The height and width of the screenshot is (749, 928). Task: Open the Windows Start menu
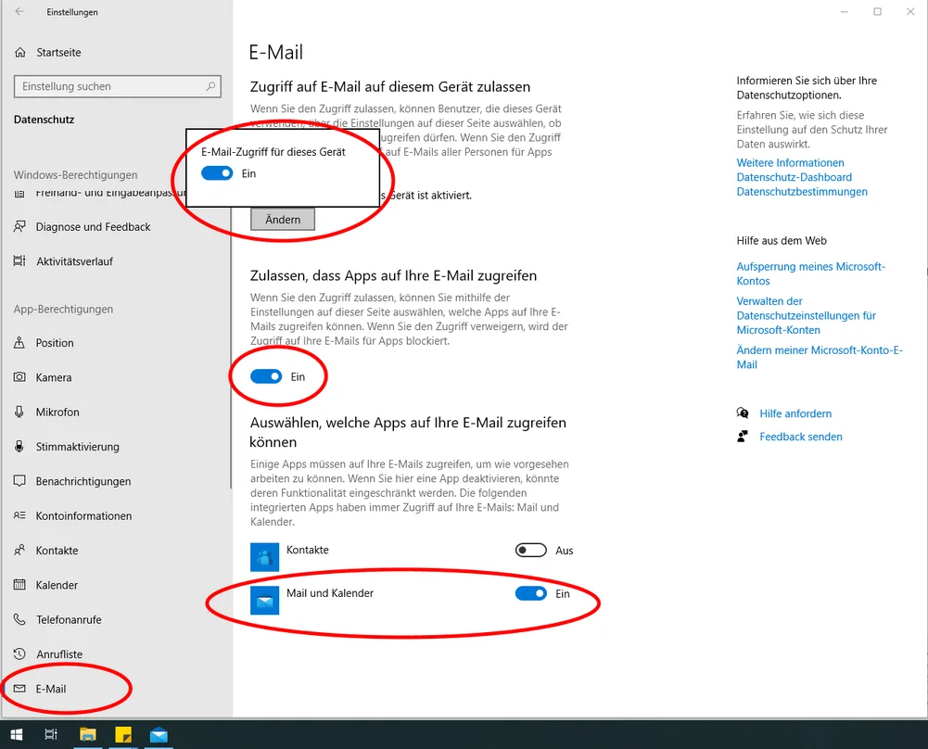point(17,735)
